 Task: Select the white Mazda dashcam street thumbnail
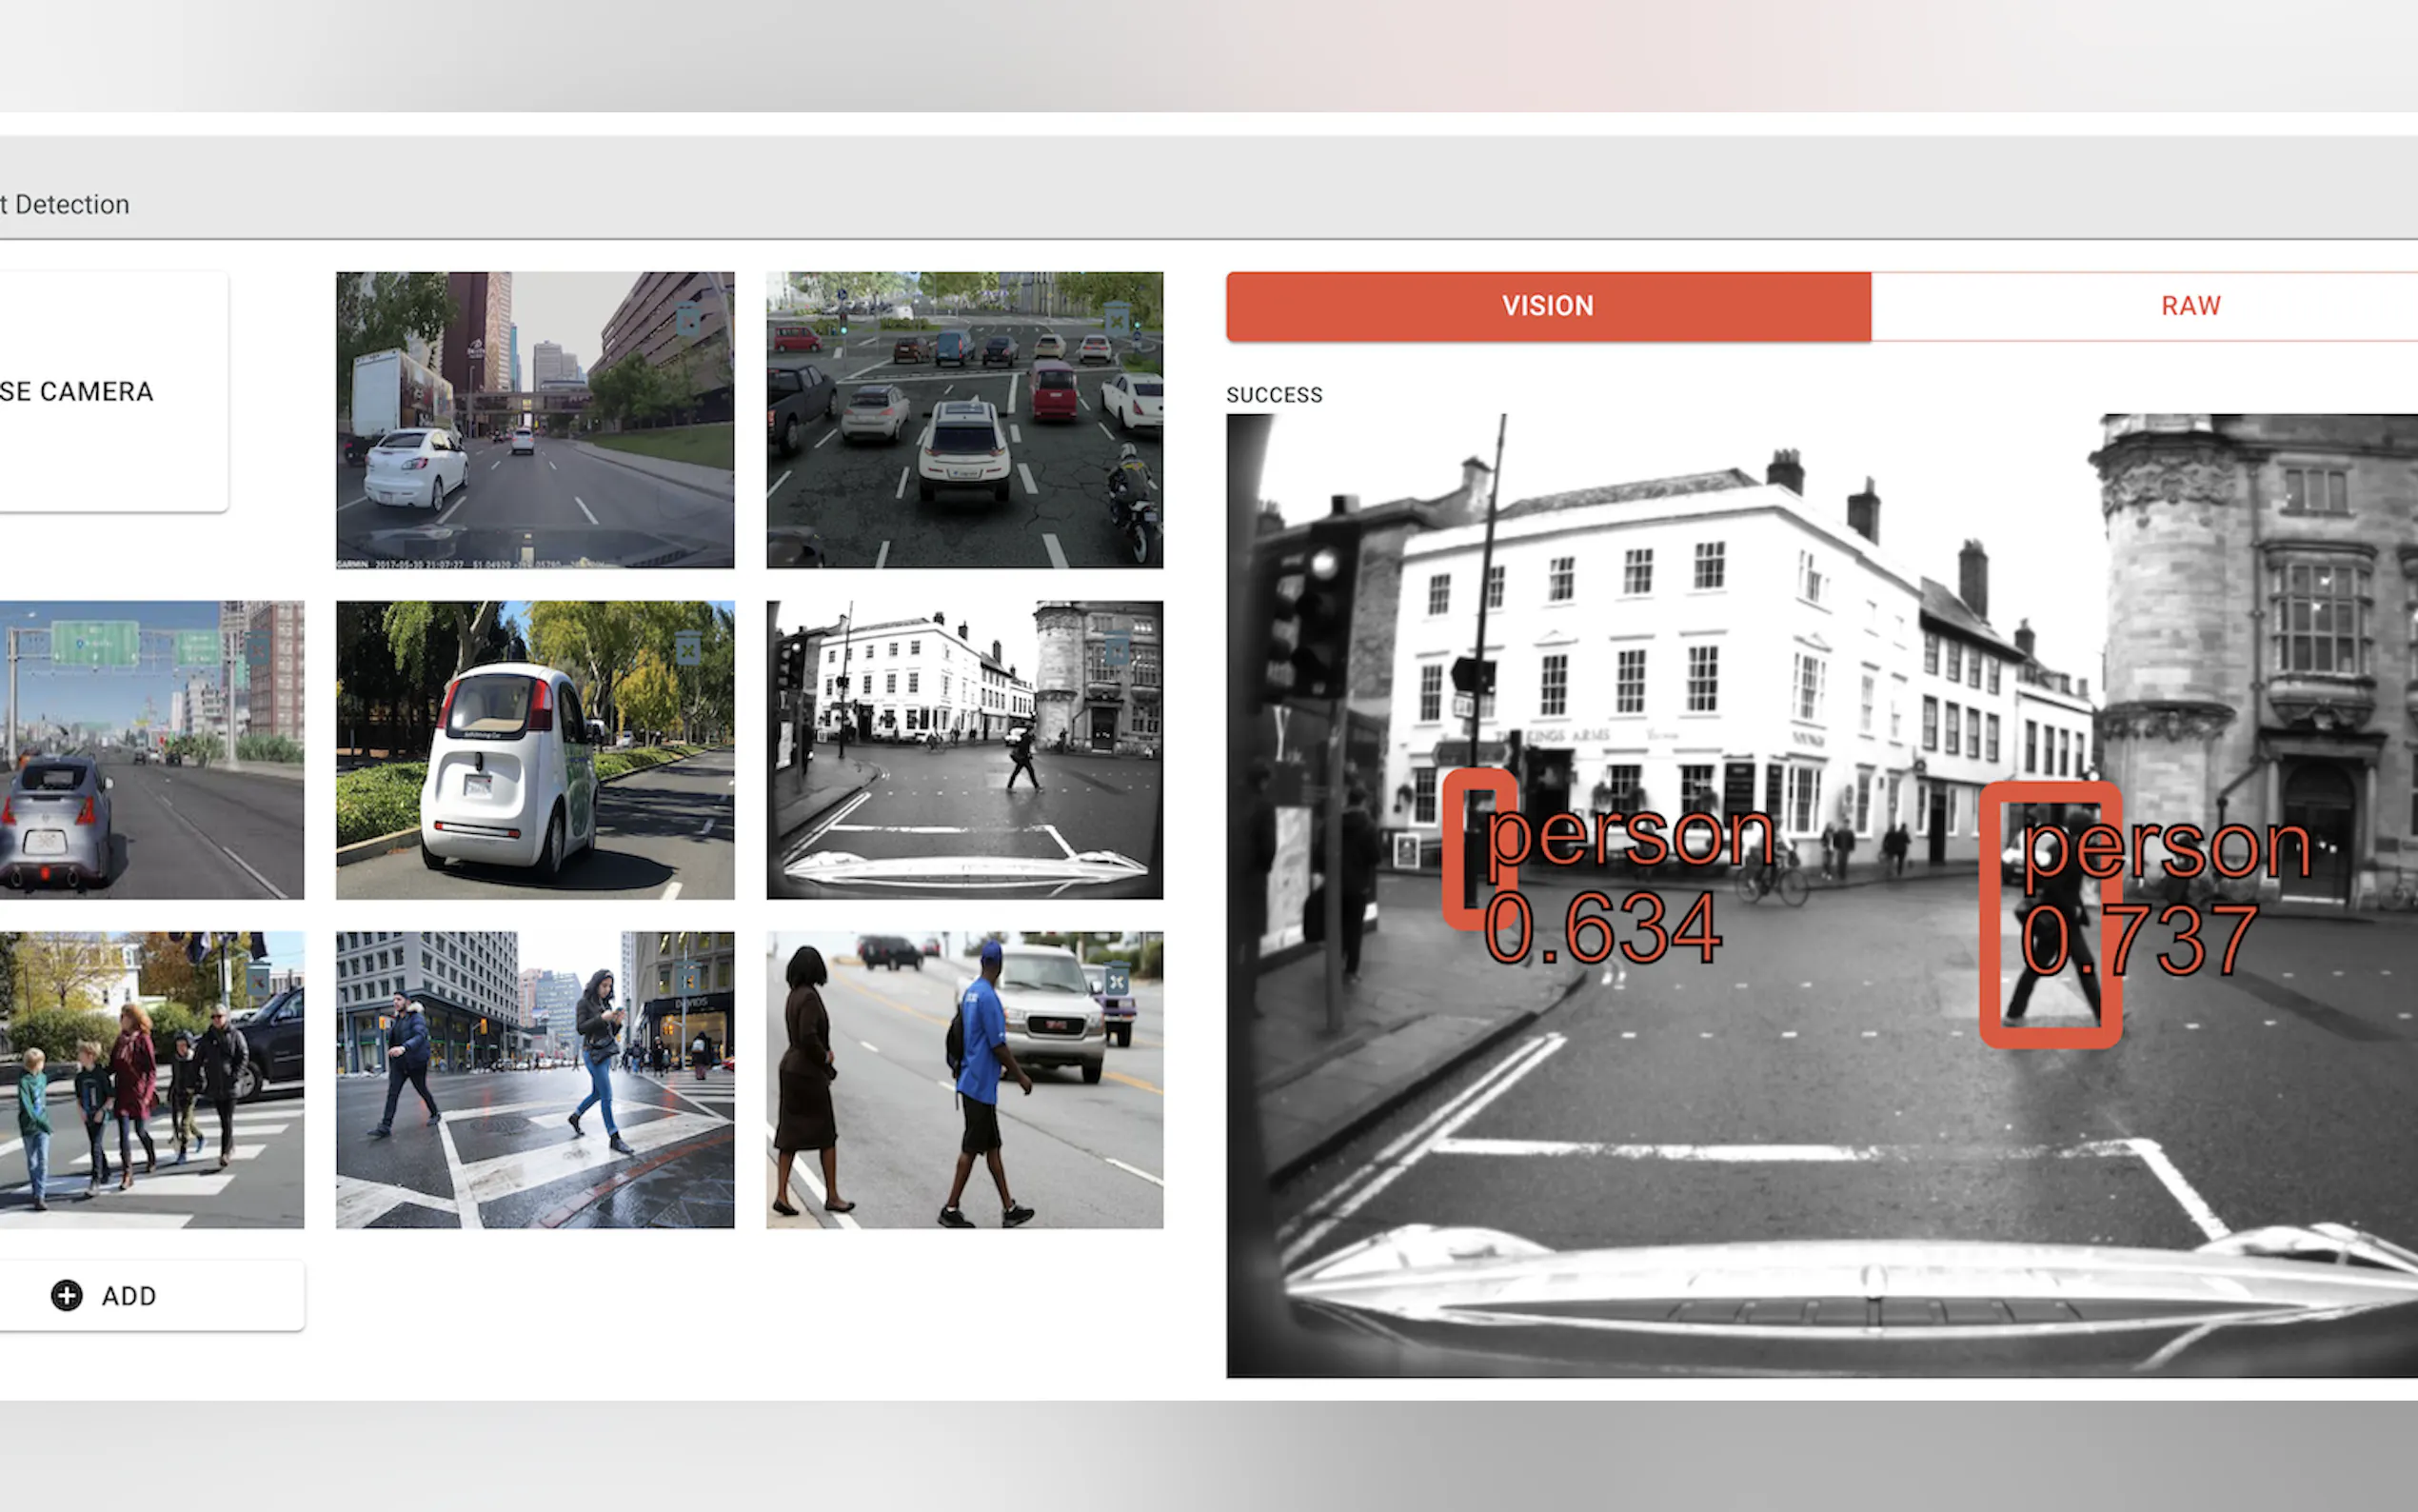[535, 420]
